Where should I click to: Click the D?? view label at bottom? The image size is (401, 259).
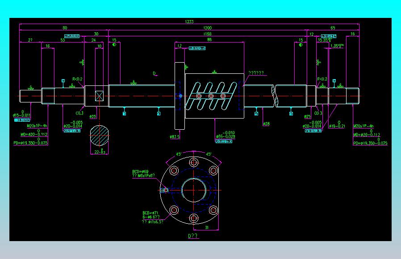[193, 236]
